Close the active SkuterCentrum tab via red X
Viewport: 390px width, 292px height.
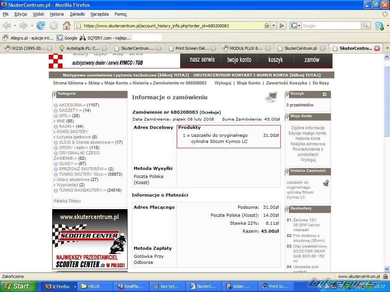pos(377,48)
